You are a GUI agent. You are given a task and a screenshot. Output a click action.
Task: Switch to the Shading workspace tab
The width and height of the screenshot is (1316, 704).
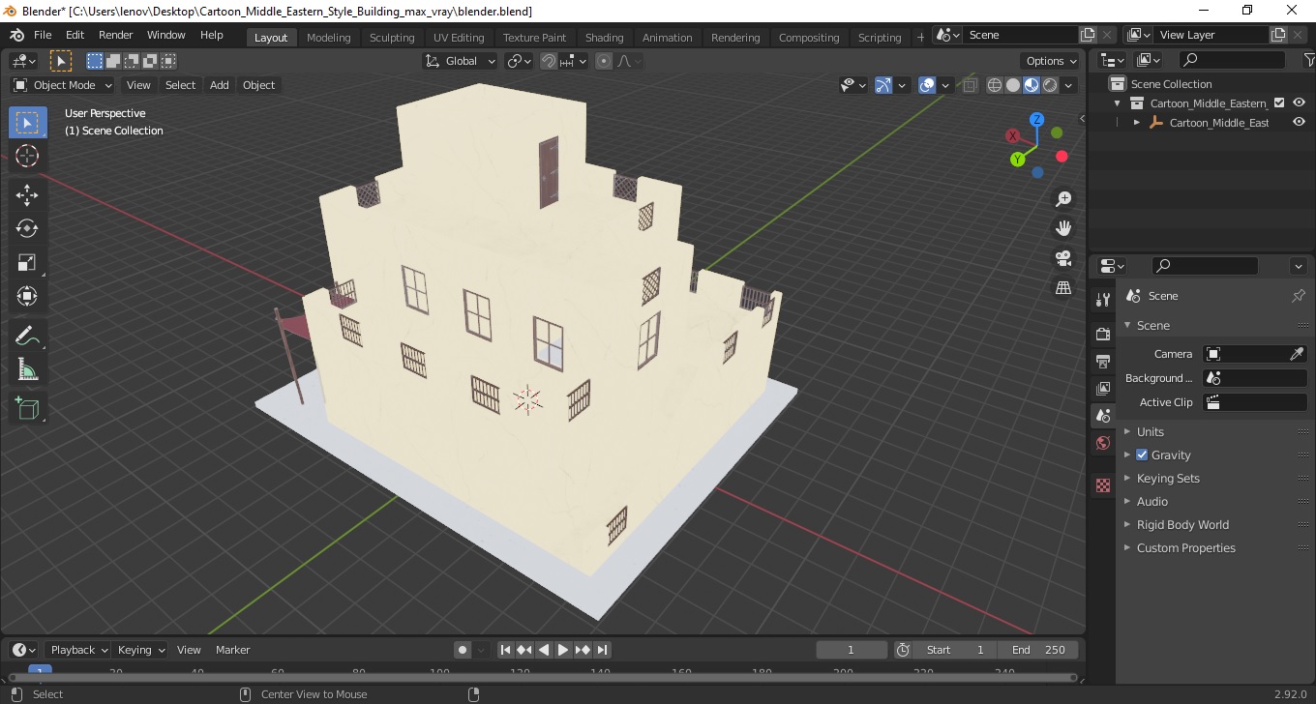(604, 38)
